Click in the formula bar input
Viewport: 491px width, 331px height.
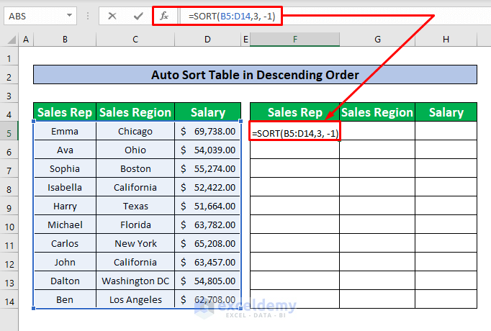(x=360, y=15)
